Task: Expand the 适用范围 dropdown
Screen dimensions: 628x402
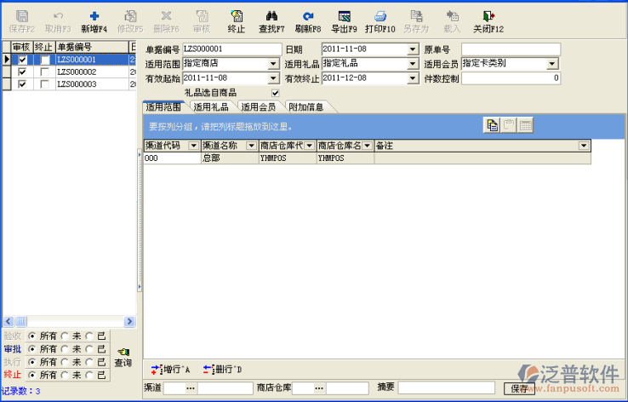Action: click(x=273, y=64)
